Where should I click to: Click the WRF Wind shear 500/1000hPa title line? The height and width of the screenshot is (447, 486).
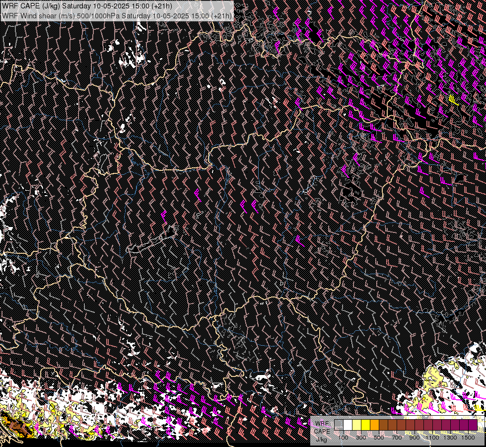coord(117,15)
